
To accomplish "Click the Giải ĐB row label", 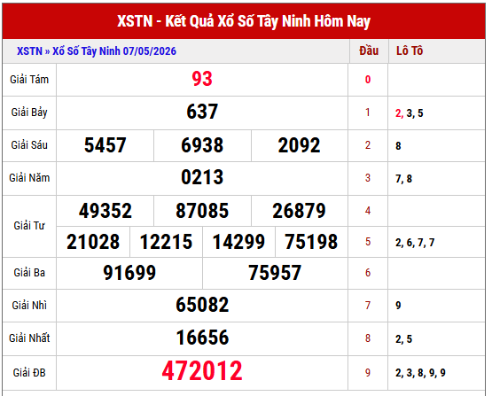I will click(29, 373).
